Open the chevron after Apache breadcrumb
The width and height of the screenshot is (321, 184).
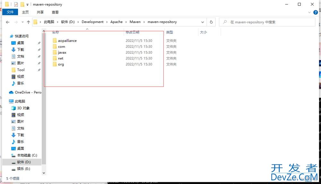[x=126, y=22]
